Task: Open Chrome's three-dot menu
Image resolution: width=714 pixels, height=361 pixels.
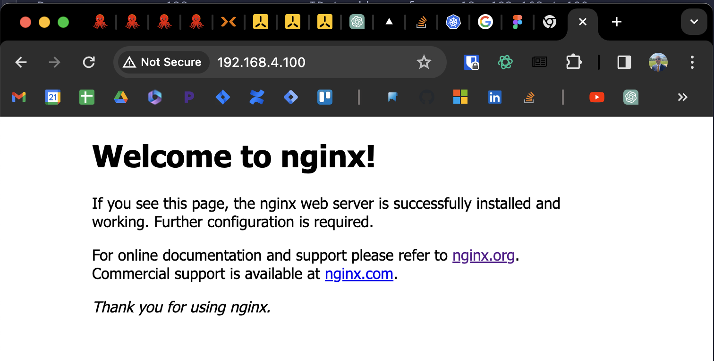Action: tap(692, 62)
